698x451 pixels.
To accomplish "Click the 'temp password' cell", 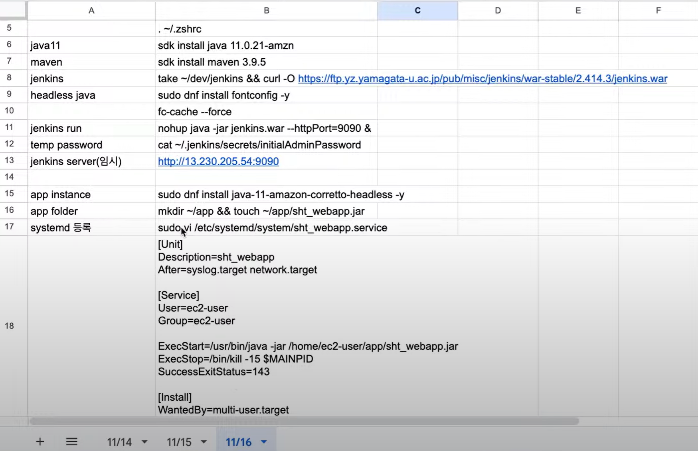I will pyautogui.click(x=91, y=144).
